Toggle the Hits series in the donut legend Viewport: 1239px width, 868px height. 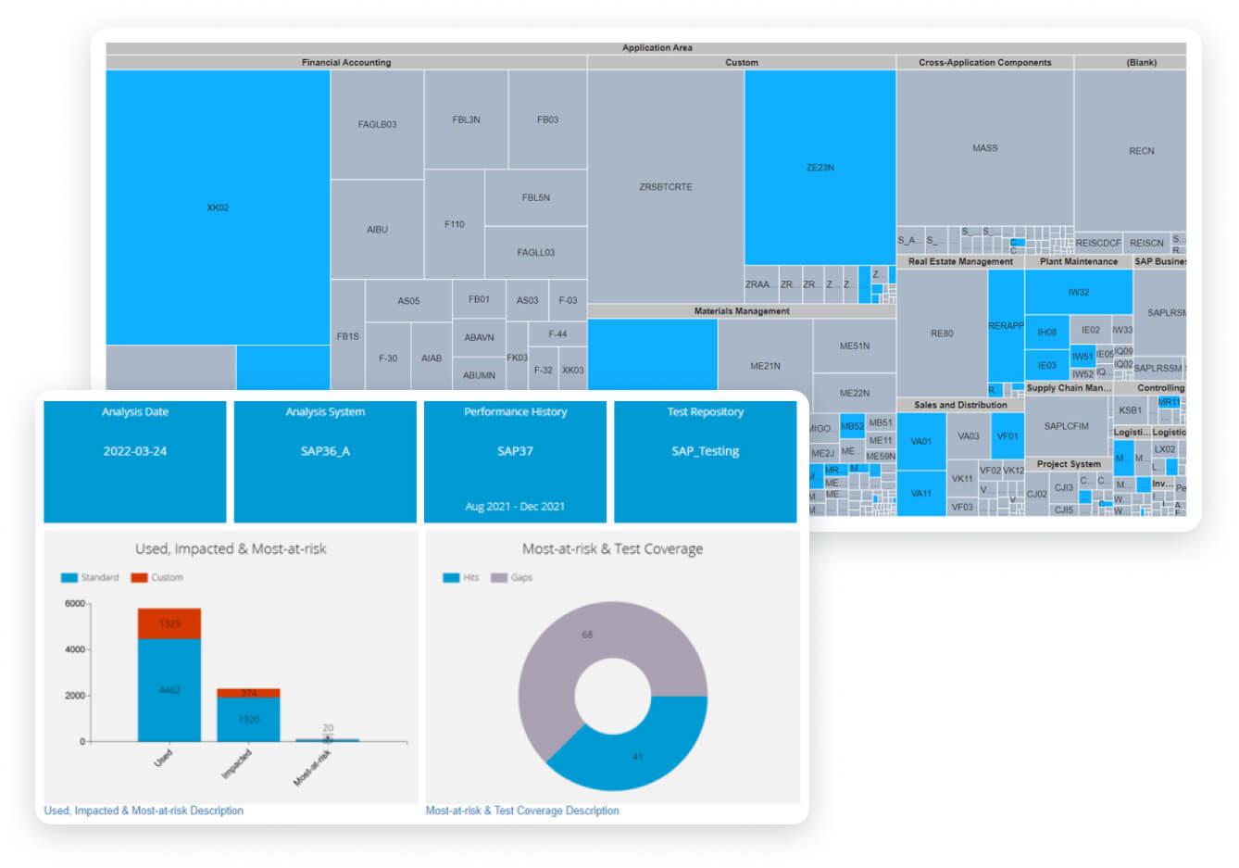[x=451, y=576]
